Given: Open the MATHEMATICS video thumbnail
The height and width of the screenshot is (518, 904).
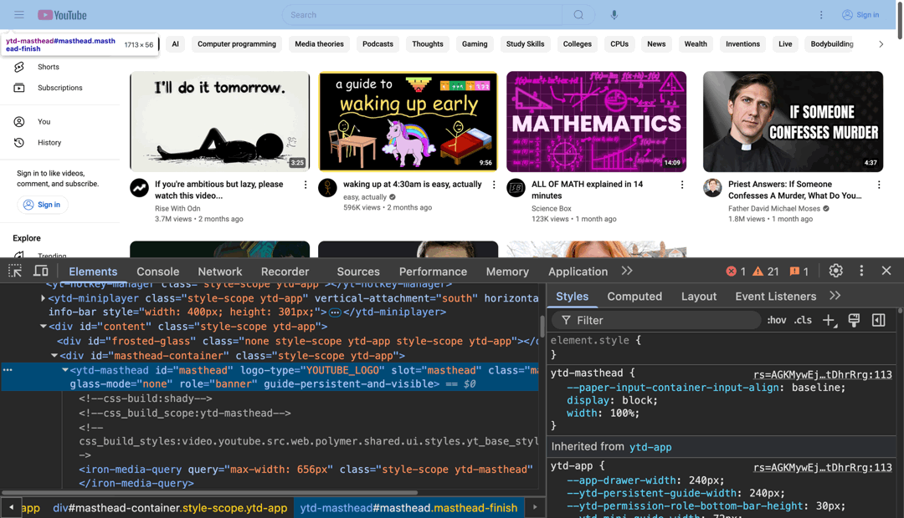Looking at the screenshot, I should point(596,121).
